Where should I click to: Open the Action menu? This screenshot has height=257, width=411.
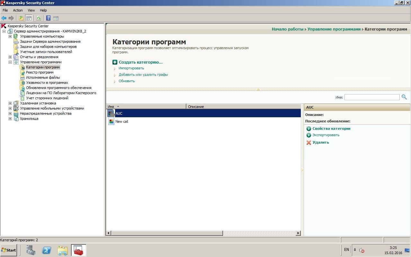point(18,10)
